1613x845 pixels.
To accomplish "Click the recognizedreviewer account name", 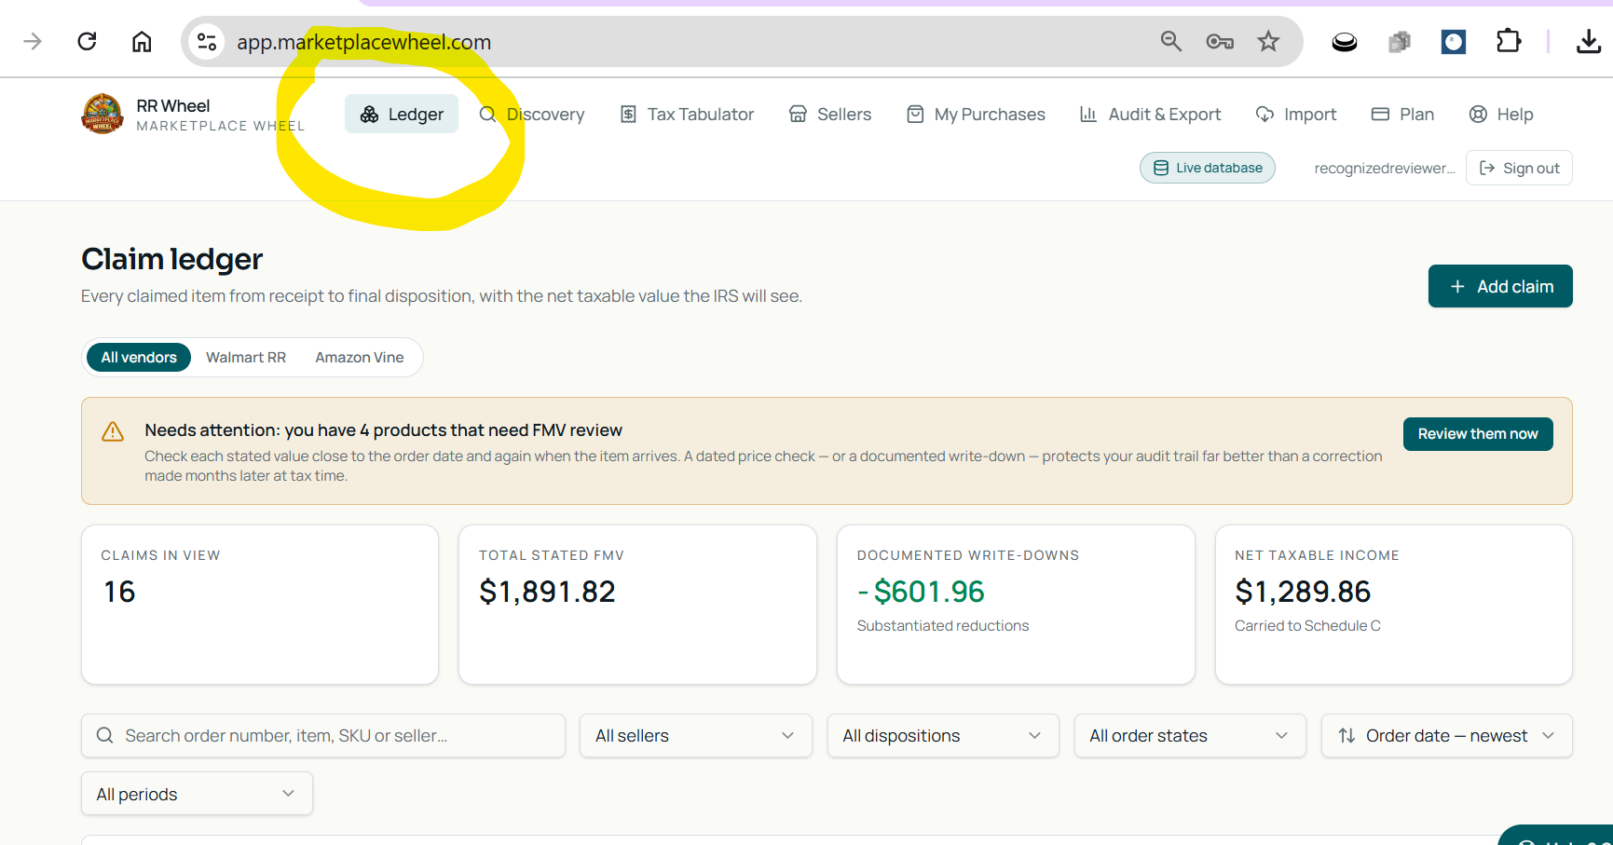I will (1385, 168).
